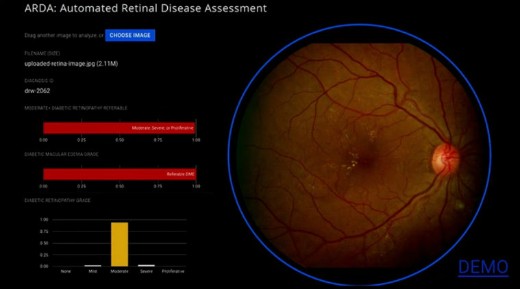Click the Drag another image to analyze text
Image resolution: width=520 pixels, height=289 pixels.
[62, 36]
